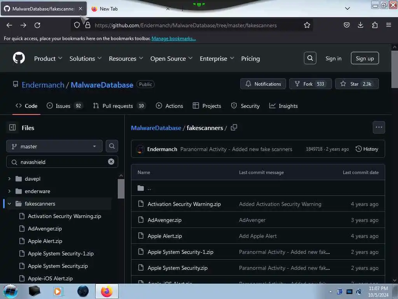Image resolution: width=398 pixels, height=299 pixels.
Task: Open the Enterprise dropdown menu
Action: pos(217,58)
